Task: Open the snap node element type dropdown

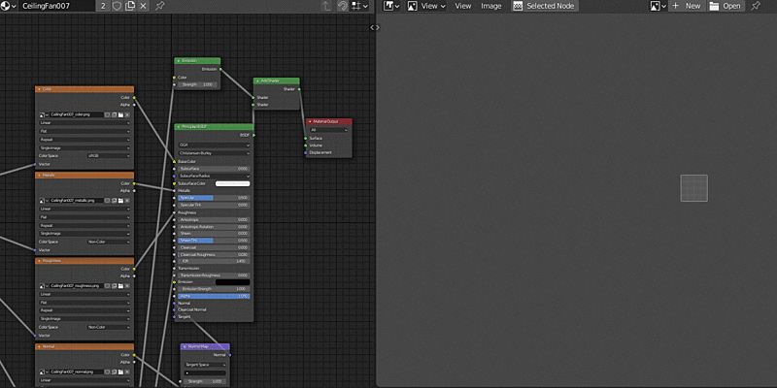Action: 359,6
